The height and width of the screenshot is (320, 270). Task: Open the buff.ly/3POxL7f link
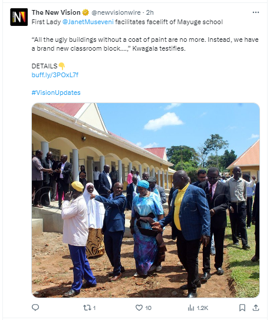55,75
